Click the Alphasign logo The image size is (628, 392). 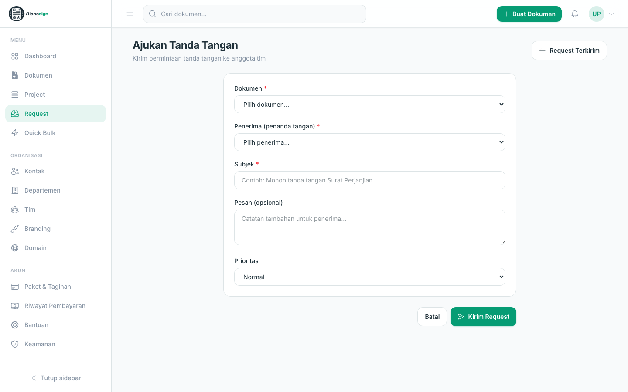(28, 14)
